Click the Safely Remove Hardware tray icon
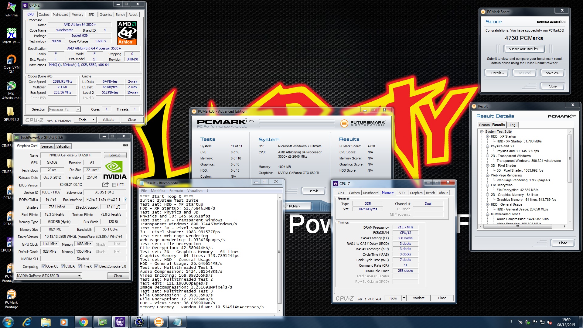The image size is (583, 328). coord(528,322)
